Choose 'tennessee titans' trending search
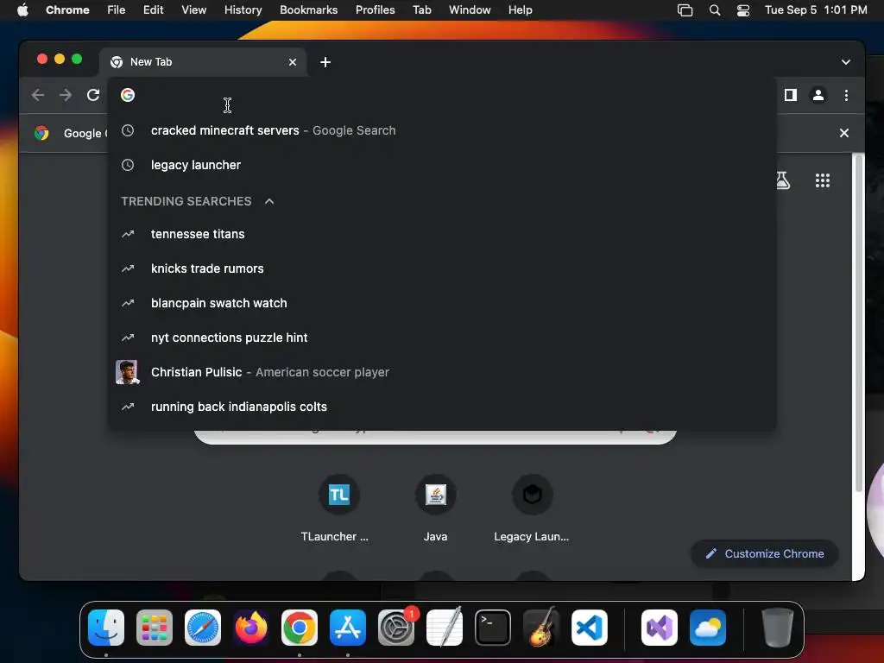884x663 pixels. click(442, 234)
